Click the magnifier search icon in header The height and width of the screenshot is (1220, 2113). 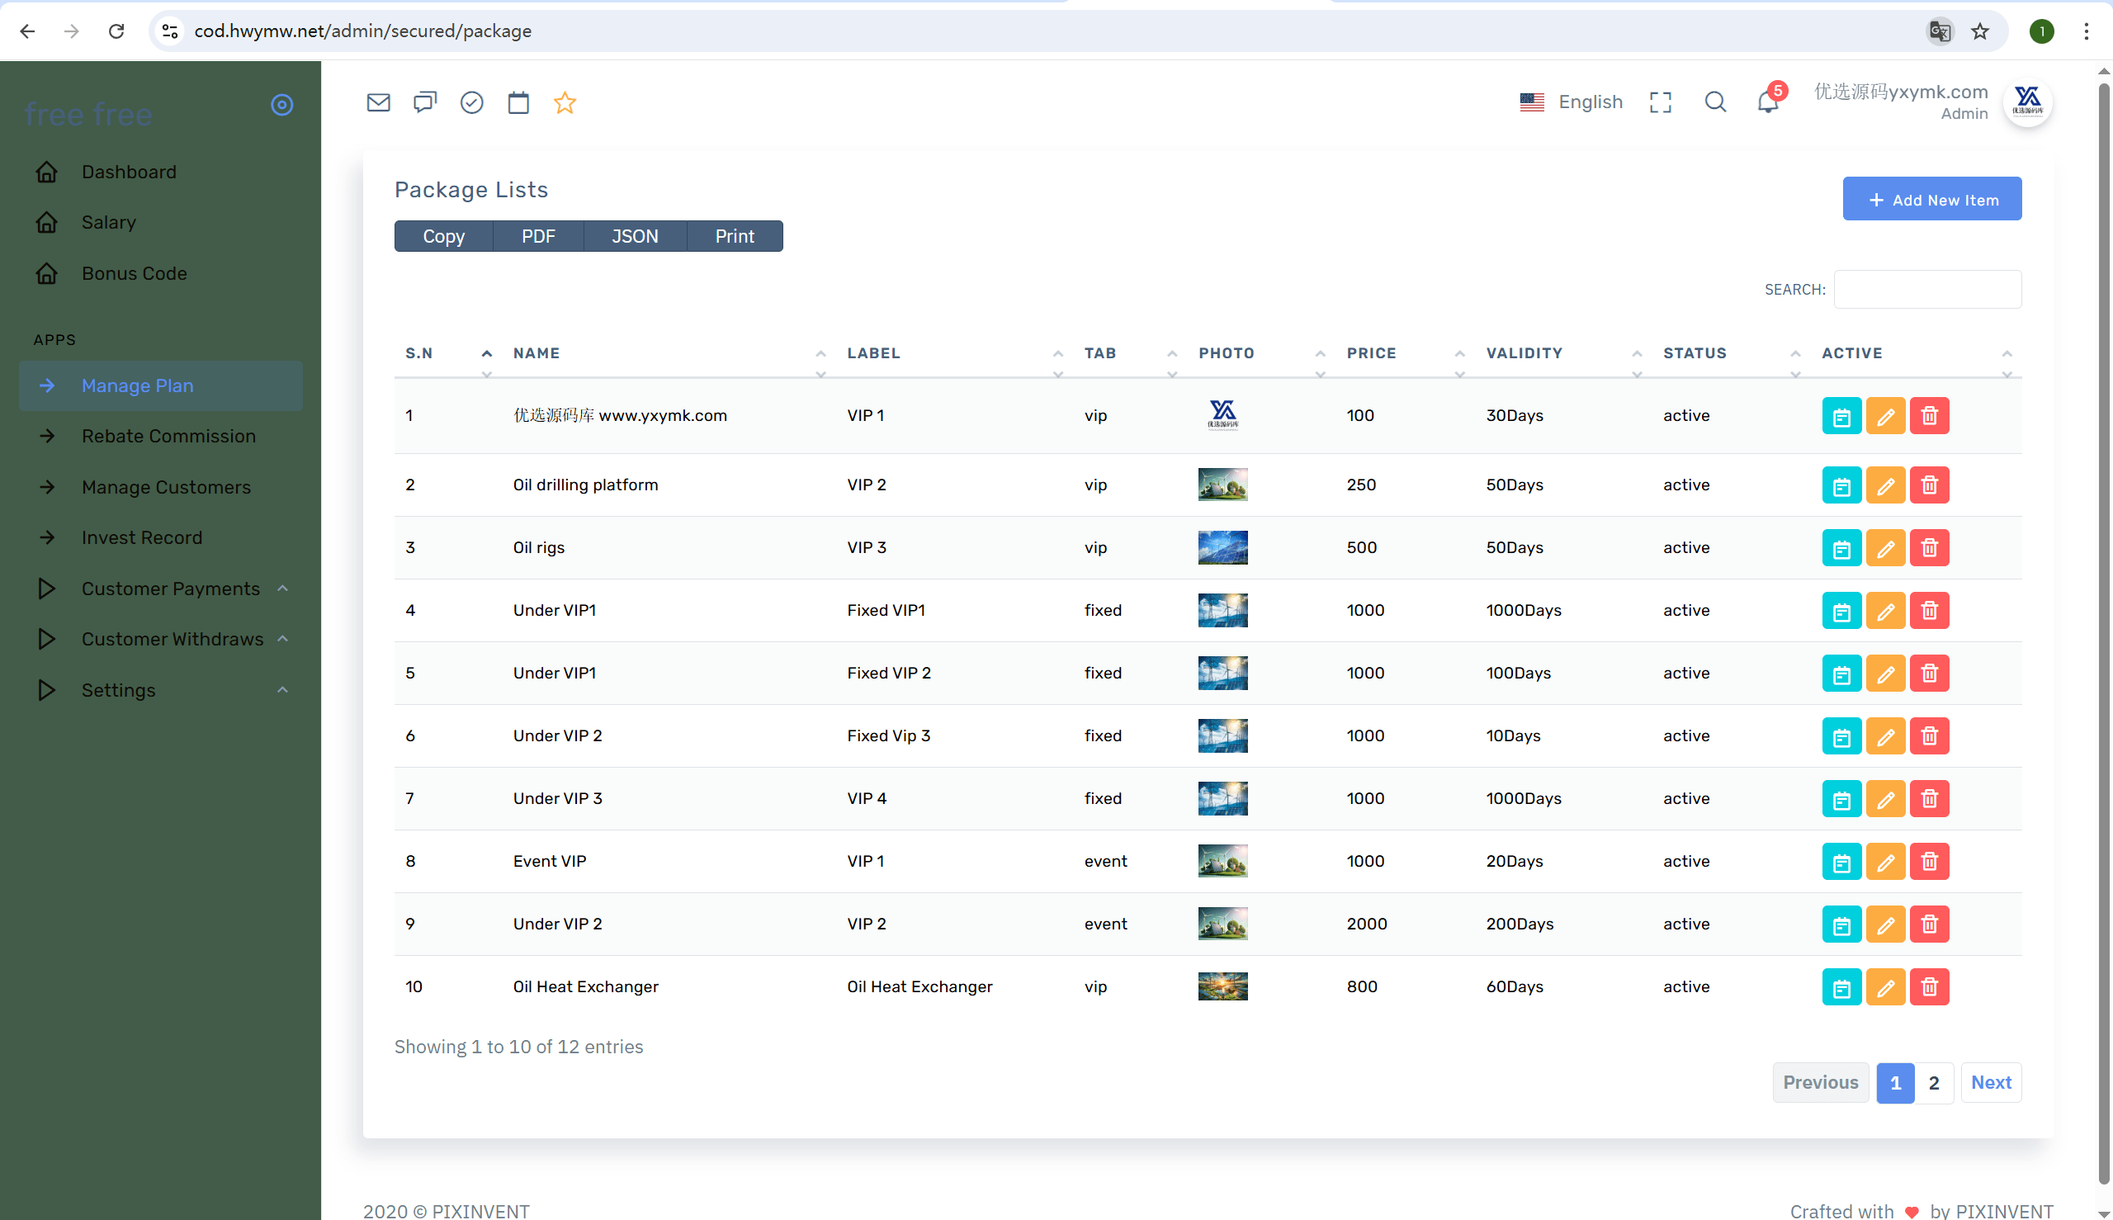[1715, 102]
